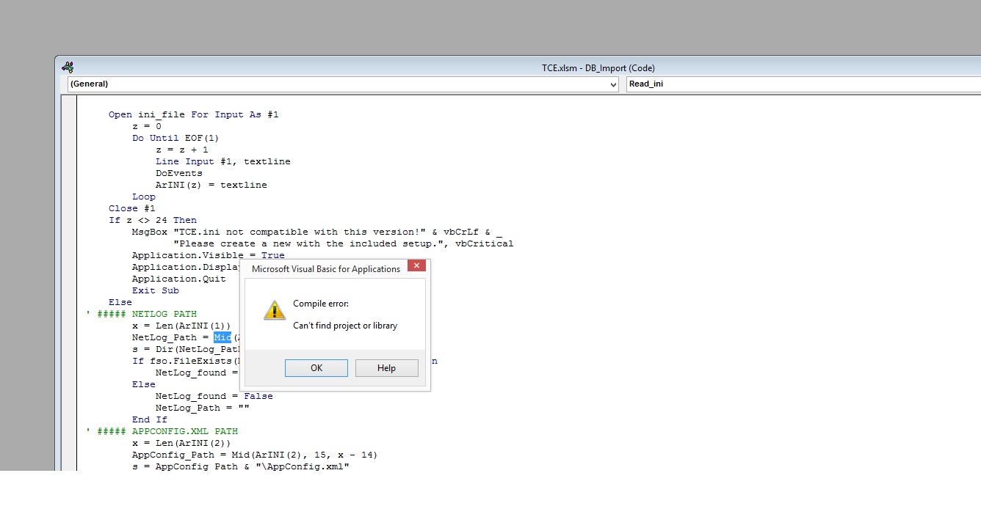Click 's = AppConfig_Path & "\AppConfig.xml"' line
This screenshot has height=528, width=981.
241,466
